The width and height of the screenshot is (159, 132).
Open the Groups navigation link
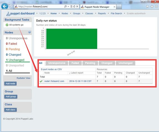(76, 14)
